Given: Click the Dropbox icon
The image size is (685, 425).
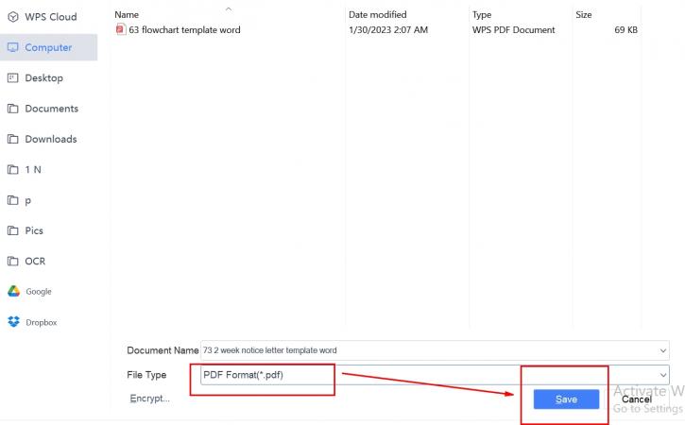Looking at the screenshot, I should (x=13, y=322).
